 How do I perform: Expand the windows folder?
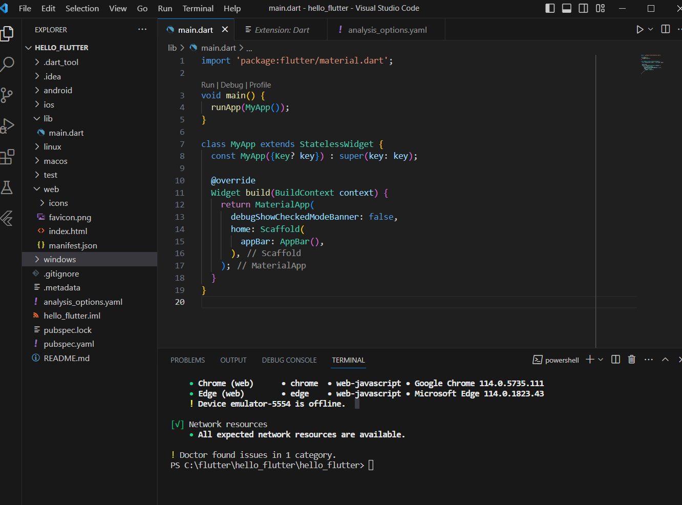90,259
